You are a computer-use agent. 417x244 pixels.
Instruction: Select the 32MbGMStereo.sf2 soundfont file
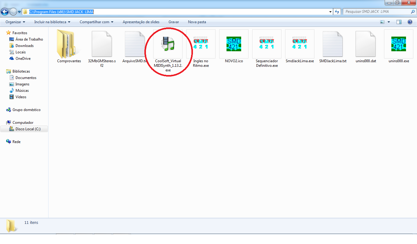click(102, 44)
